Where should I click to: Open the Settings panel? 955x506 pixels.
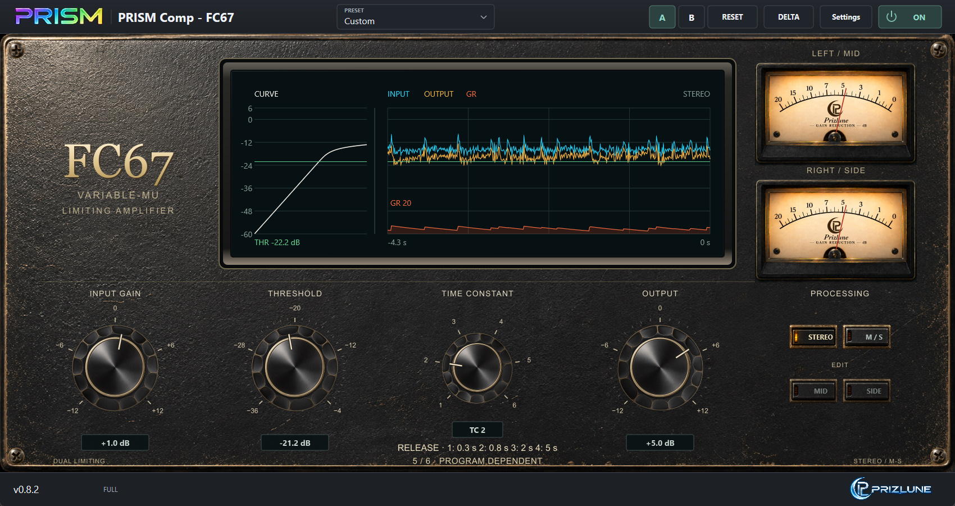846,17
